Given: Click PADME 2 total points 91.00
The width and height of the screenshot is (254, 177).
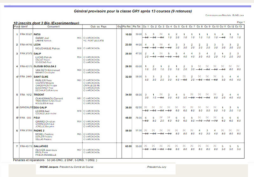Looking at the screenshot, I should [x=139, y=131].
